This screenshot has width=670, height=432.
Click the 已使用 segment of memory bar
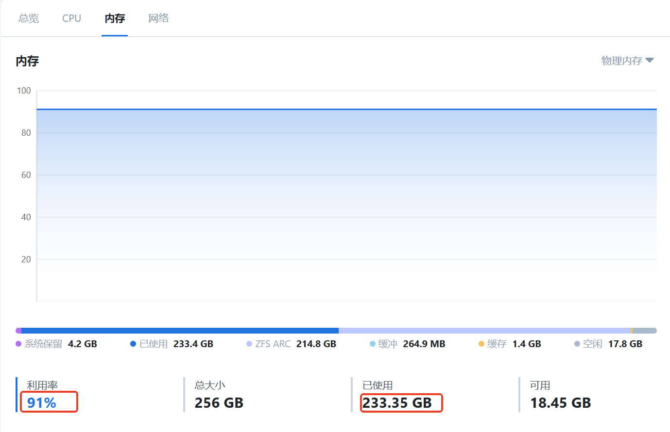point(180,331)
